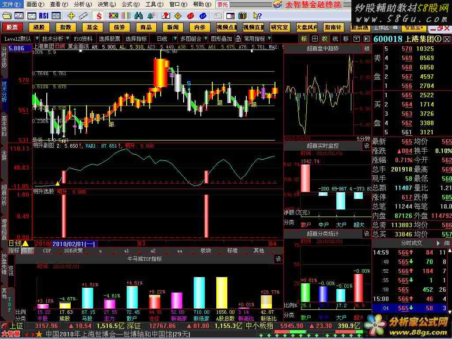Expand the 常用指标 dropdown arrow

pyautogui.click(x=270, y=38)
